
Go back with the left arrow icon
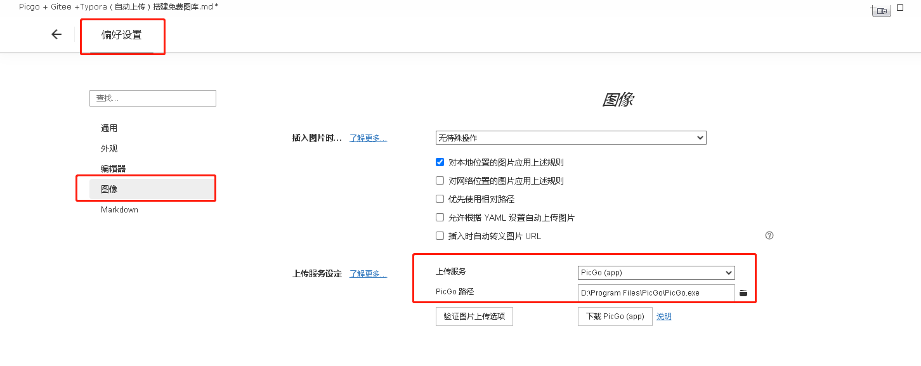(x=56, y=34)
